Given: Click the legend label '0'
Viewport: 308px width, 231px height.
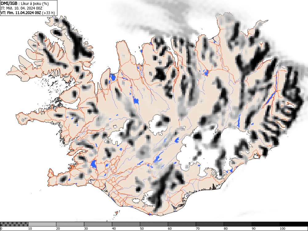Looking at the screenshot, I should [x=1, y=229].
